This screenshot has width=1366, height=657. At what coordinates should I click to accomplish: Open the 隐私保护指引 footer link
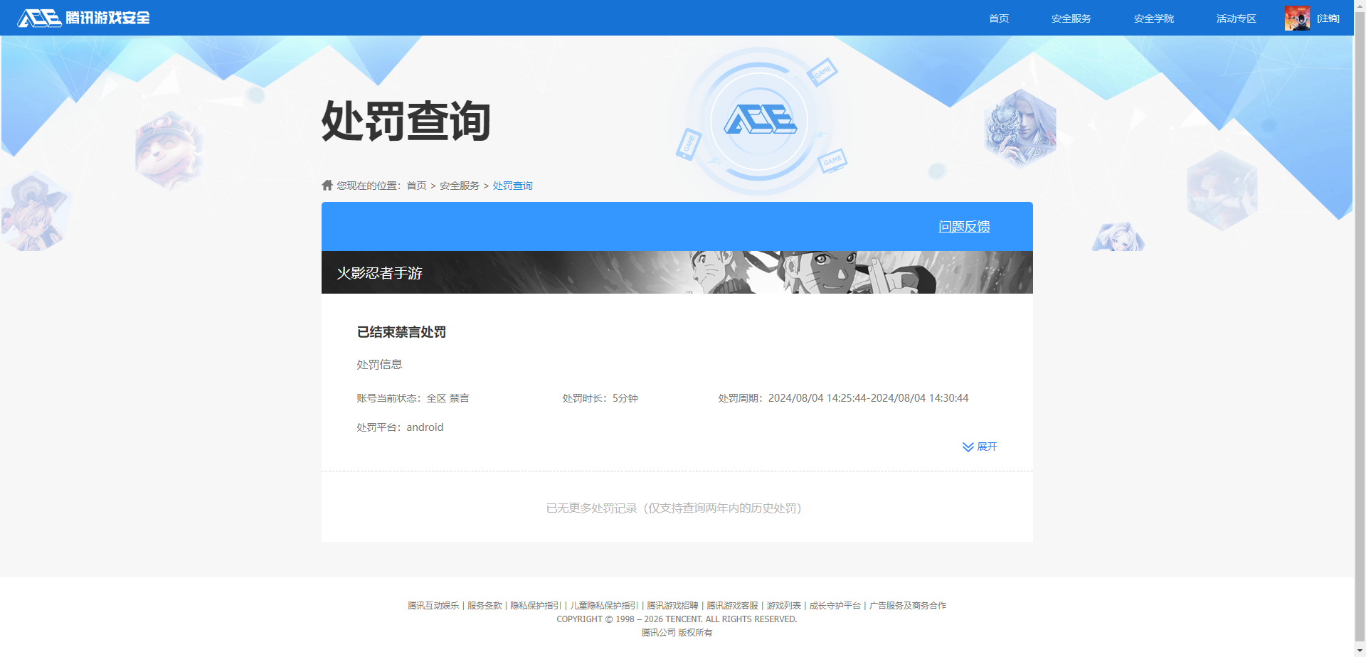pyautogui.click(x=536, y=605)
